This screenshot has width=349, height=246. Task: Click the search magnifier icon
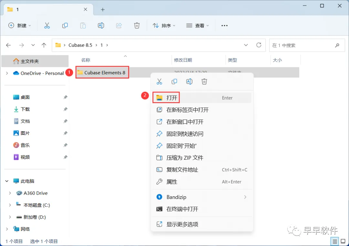tap(337, 45)
